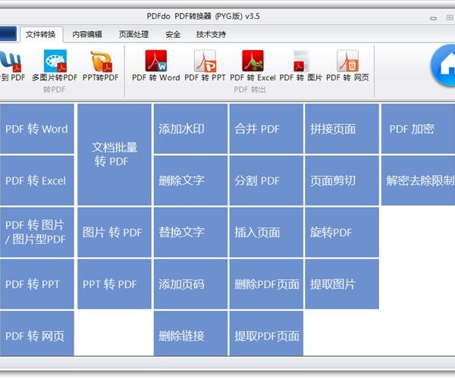This screenshot has height=379, width=455.
Task: Click the PDF 加密 tile
Action: [x=417, y=129]
